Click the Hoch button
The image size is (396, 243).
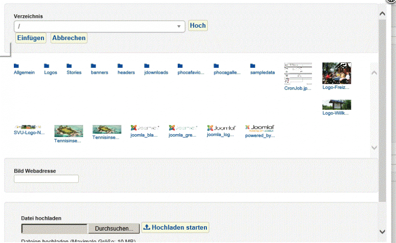[x=198, y=26]
